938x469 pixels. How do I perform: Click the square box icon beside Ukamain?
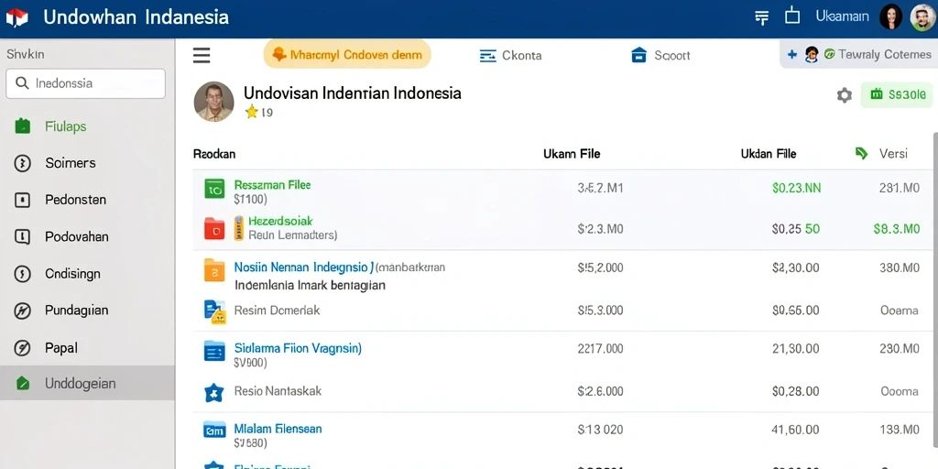pyautogui.click(x=792, y=16)
